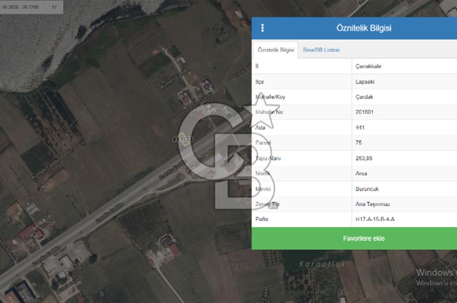Click the Mahalle No value 201601
This screenshot has height=303, width=457.
click(x=364, y=112)
